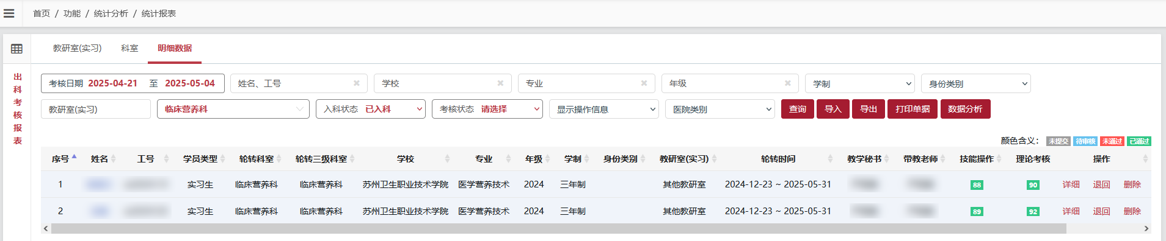Screen dimensions: 1166x241
Task: Open the 显示操作信息 dropdown
Action: click(x=604, y=109)
